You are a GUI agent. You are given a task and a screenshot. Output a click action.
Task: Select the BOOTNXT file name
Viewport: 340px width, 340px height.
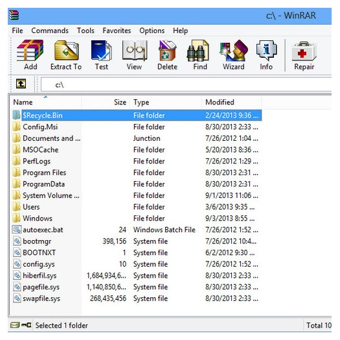(x=40, y=252)
